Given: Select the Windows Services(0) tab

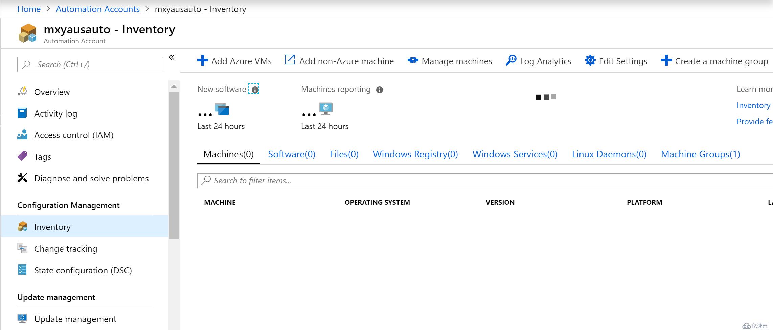Looking at the screenshot, I should coord(515,154).
